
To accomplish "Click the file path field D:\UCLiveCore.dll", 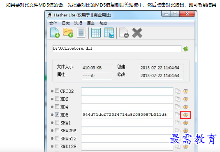I will [x=117, y=48].
